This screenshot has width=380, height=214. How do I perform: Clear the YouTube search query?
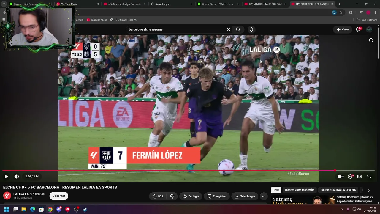(x=229, y=29)
